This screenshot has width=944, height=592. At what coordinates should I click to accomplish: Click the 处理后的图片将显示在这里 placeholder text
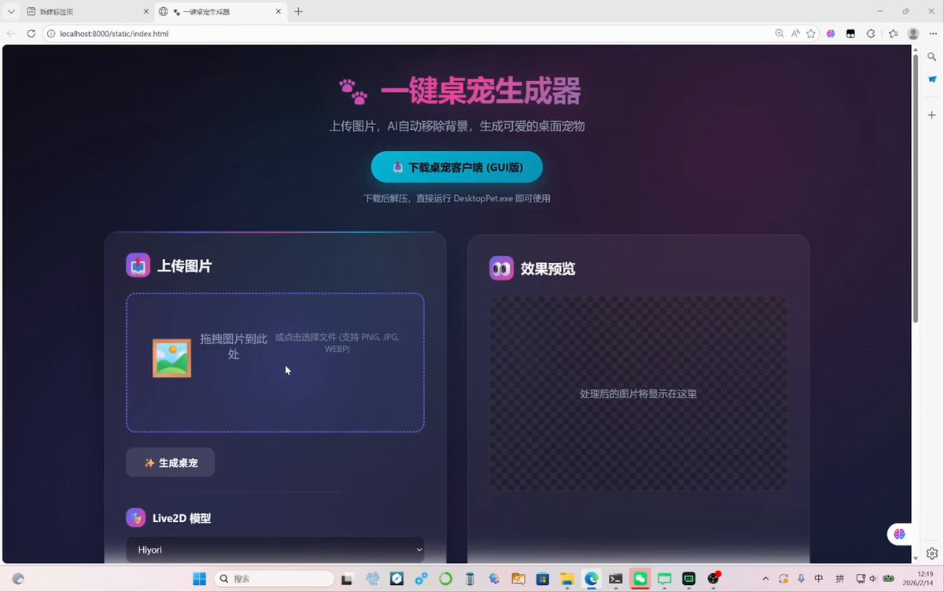click(x=638, y=394)
